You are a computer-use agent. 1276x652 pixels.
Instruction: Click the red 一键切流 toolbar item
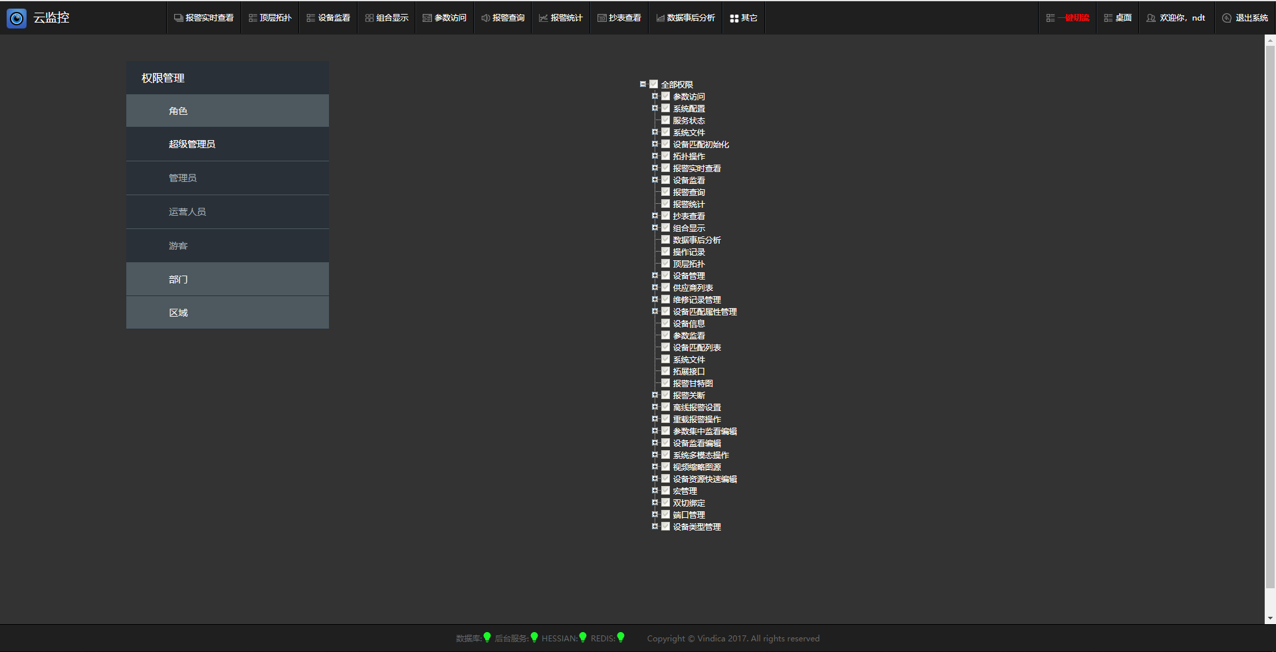click(x=1068, y=18)
